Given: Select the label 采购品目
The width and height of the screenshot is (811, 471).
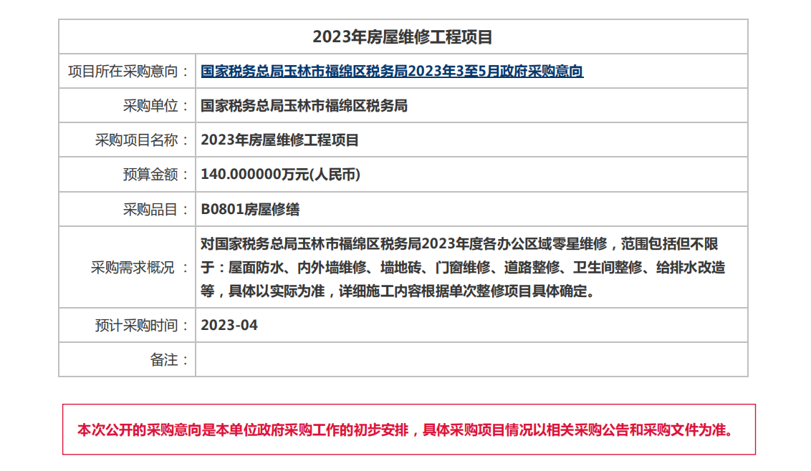Looking at the screenshot, I should pos(157,210).
